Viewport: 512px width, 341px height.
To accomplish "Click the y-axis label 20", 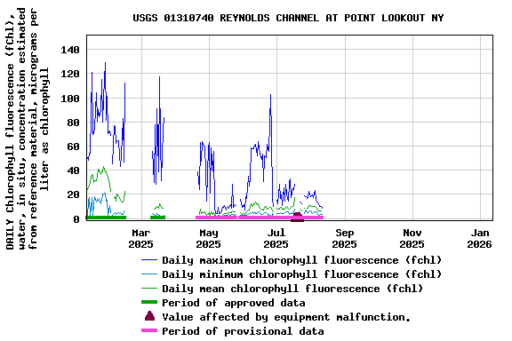I will pos(73,194).
